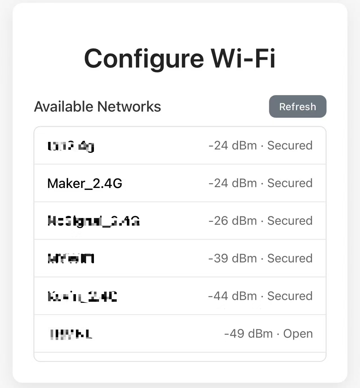This screenshot has height=388, width=360.
Task: Click the "-44 dBm · Secured" status text
Action: point(260,296)
